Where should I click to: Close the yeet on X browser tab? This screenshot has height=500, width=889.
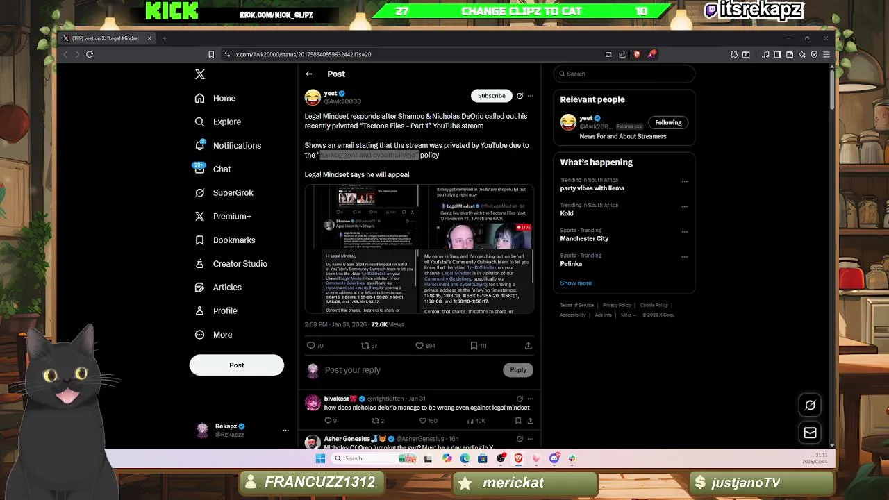149,38
